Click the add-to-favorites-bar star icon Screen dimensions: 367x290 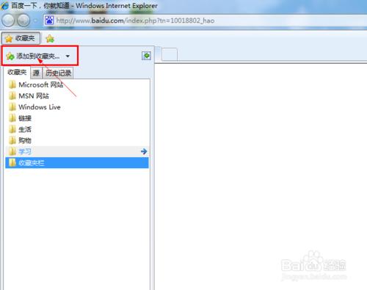pyautogui.click(x=50, y=39)
